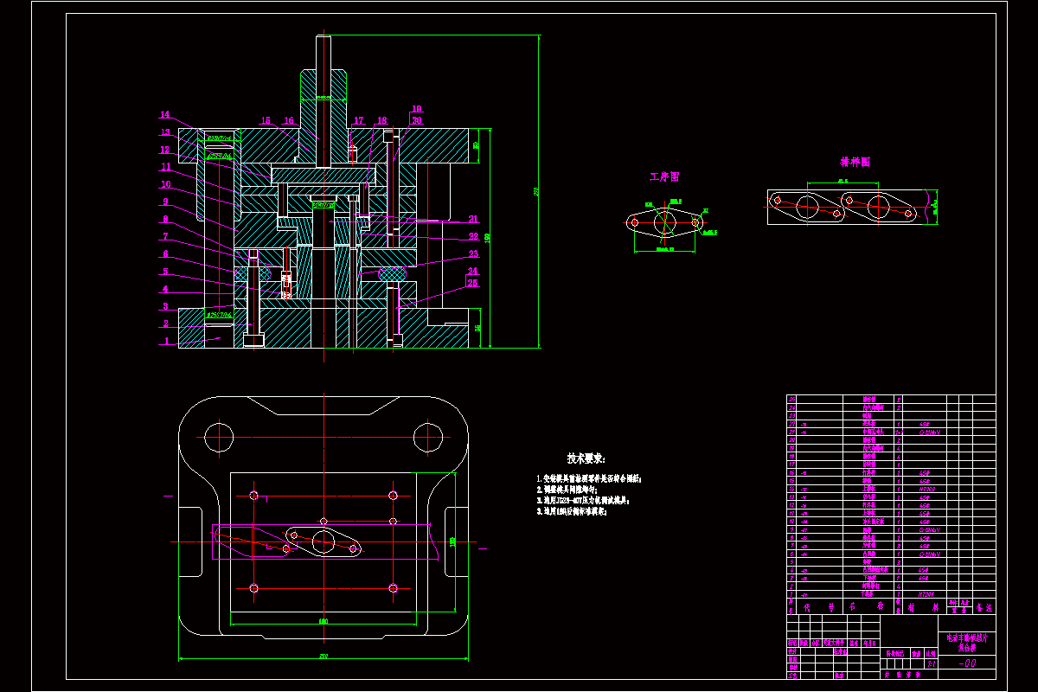Click part callout number 11 beside section view

tap(164, 167)
